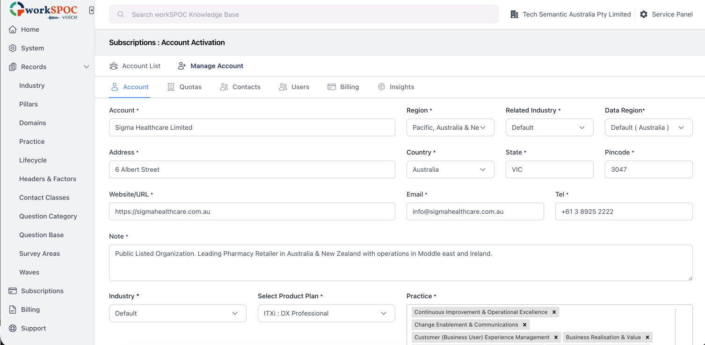The image size is (705, 345).
Task: Switch to the Quotas tab
Action: 184,87
